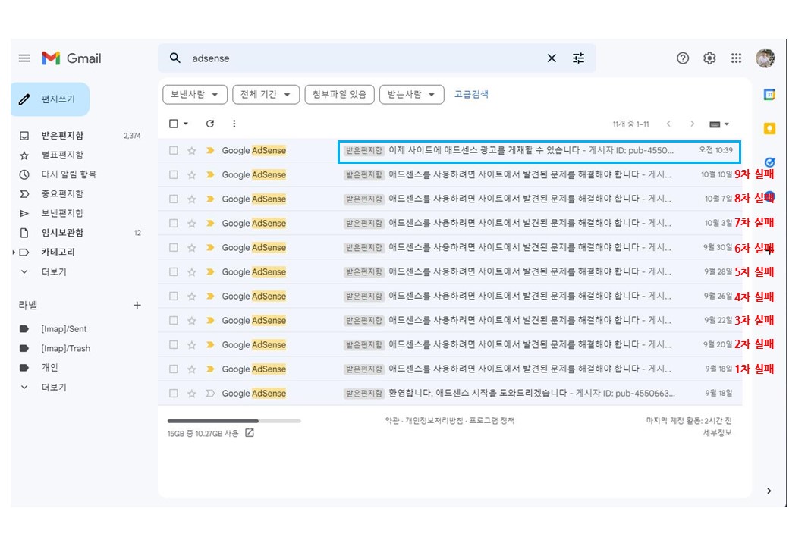Click the storage usage progress bar

[234, 421]
